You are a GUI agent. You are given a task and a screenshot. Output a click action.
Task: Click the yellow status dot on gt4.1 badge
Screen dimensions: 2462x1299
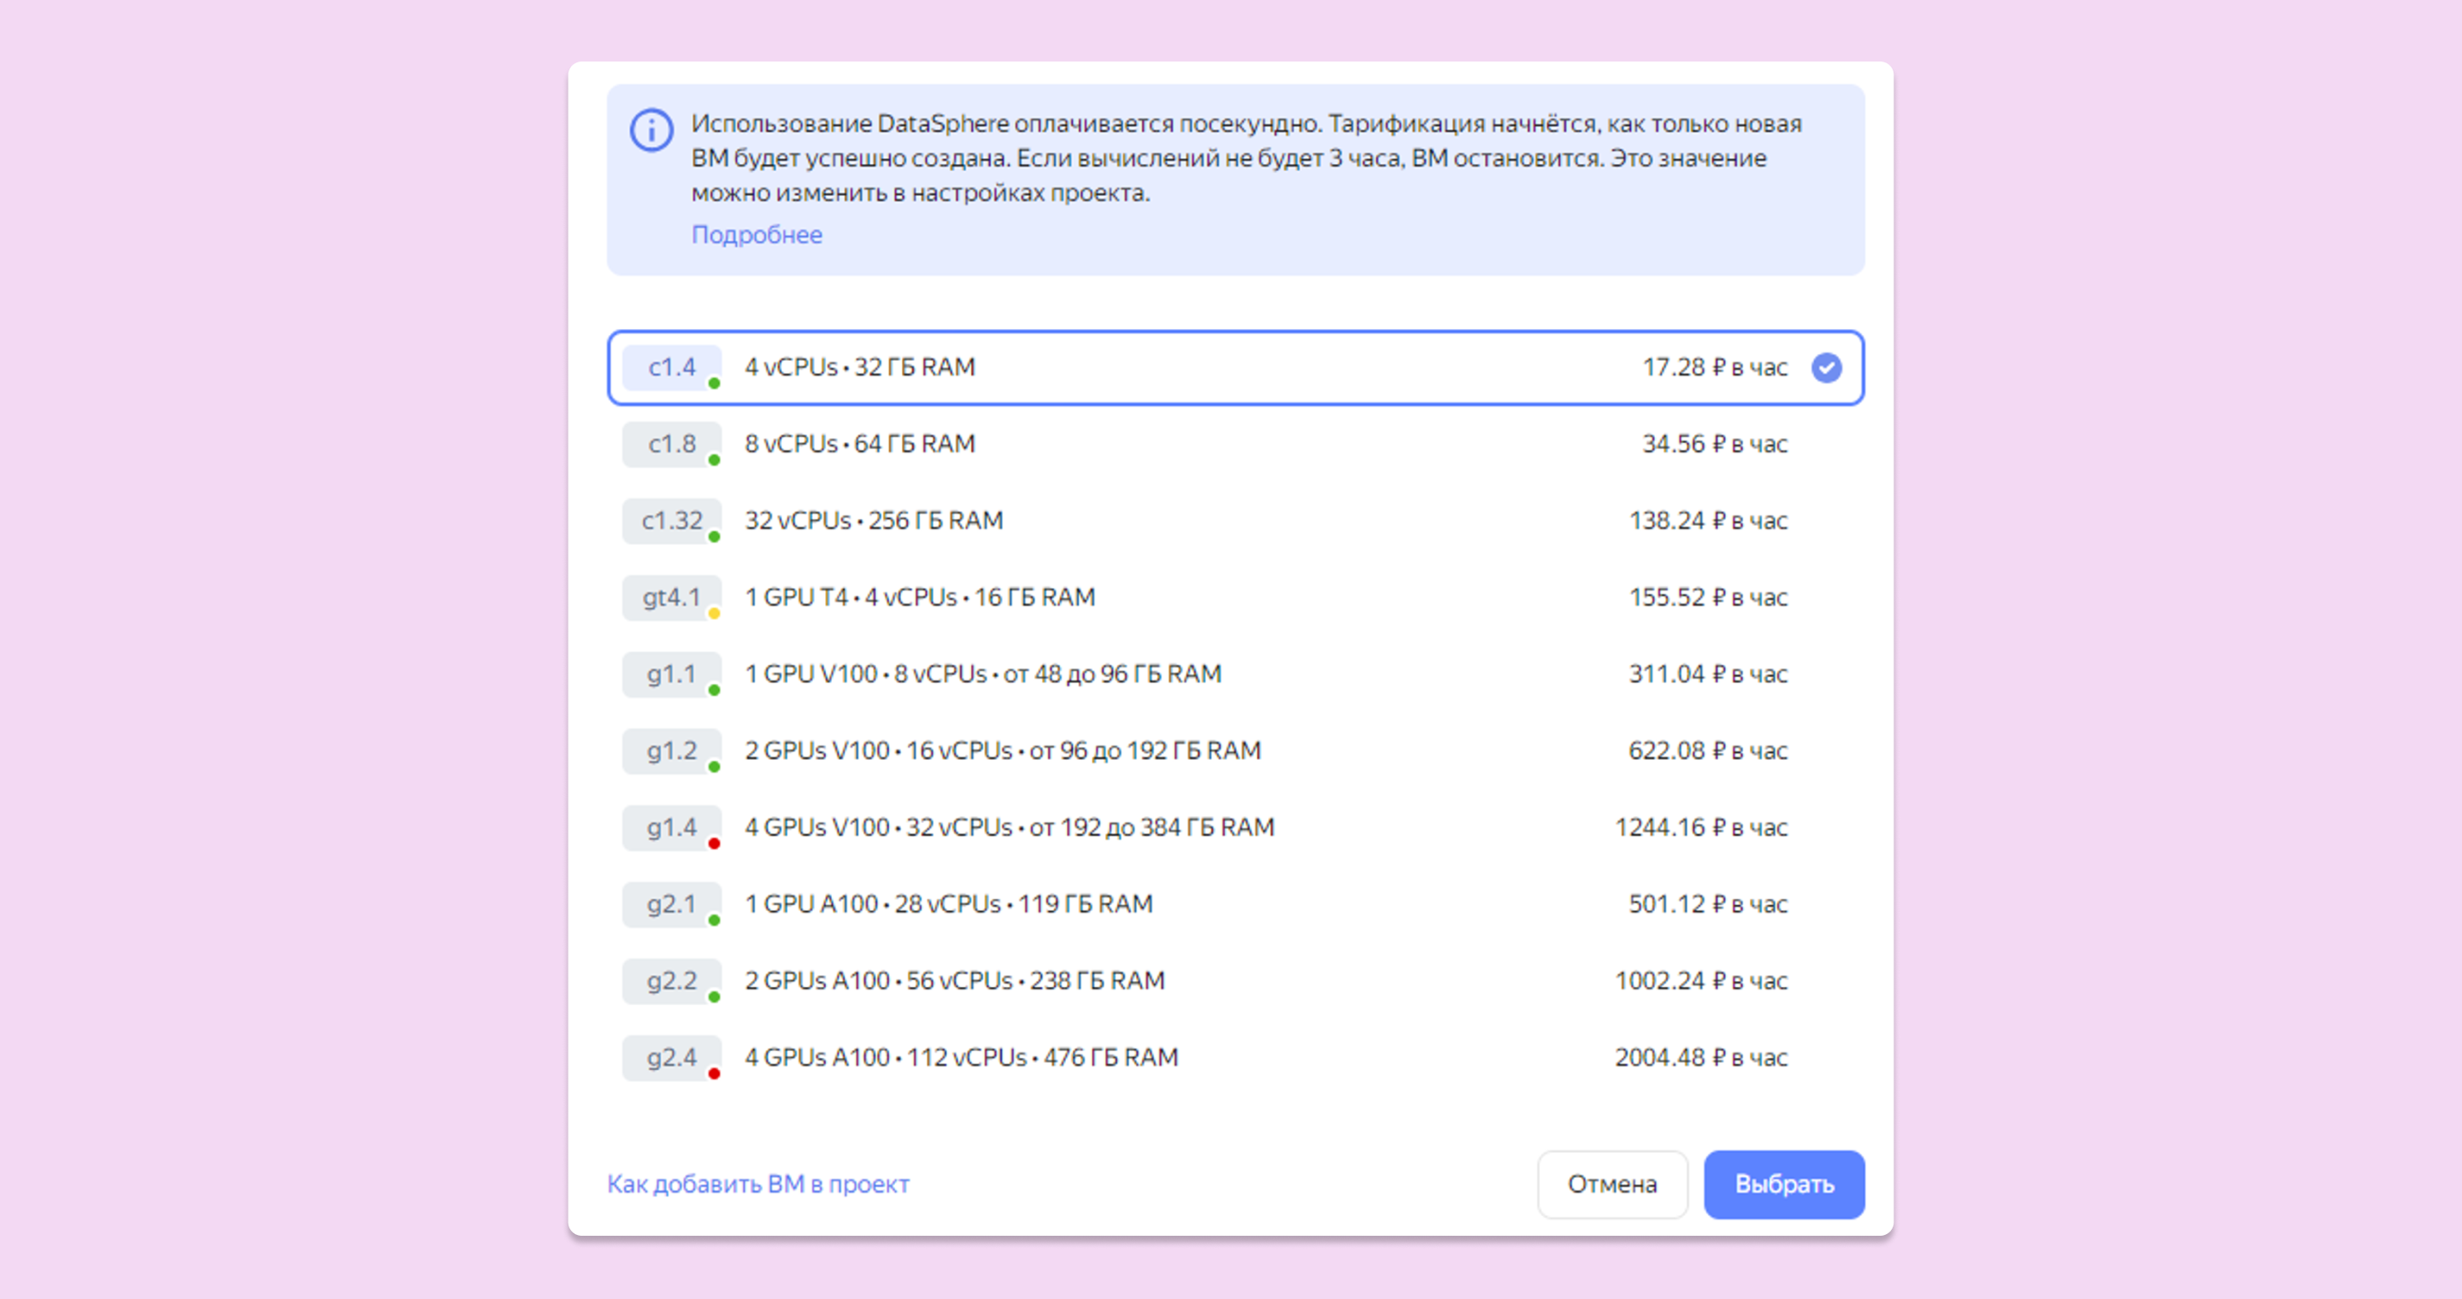[714, 614]
